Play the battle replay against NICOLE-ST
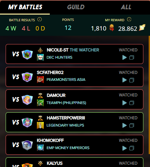The height and width of the screenshot is (167, 150). tap(124, 57)
